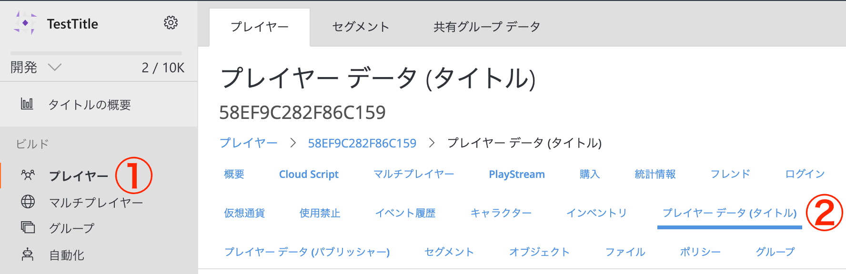Select the 仮想通貨 tab

[244, 213]
